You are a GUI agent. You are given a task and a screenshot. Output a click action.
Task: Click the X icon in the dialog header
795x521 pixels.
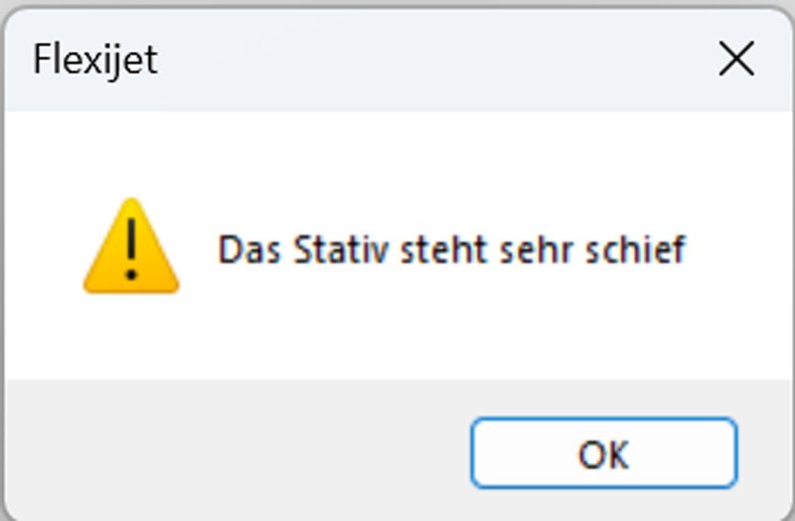coord(736,59)
